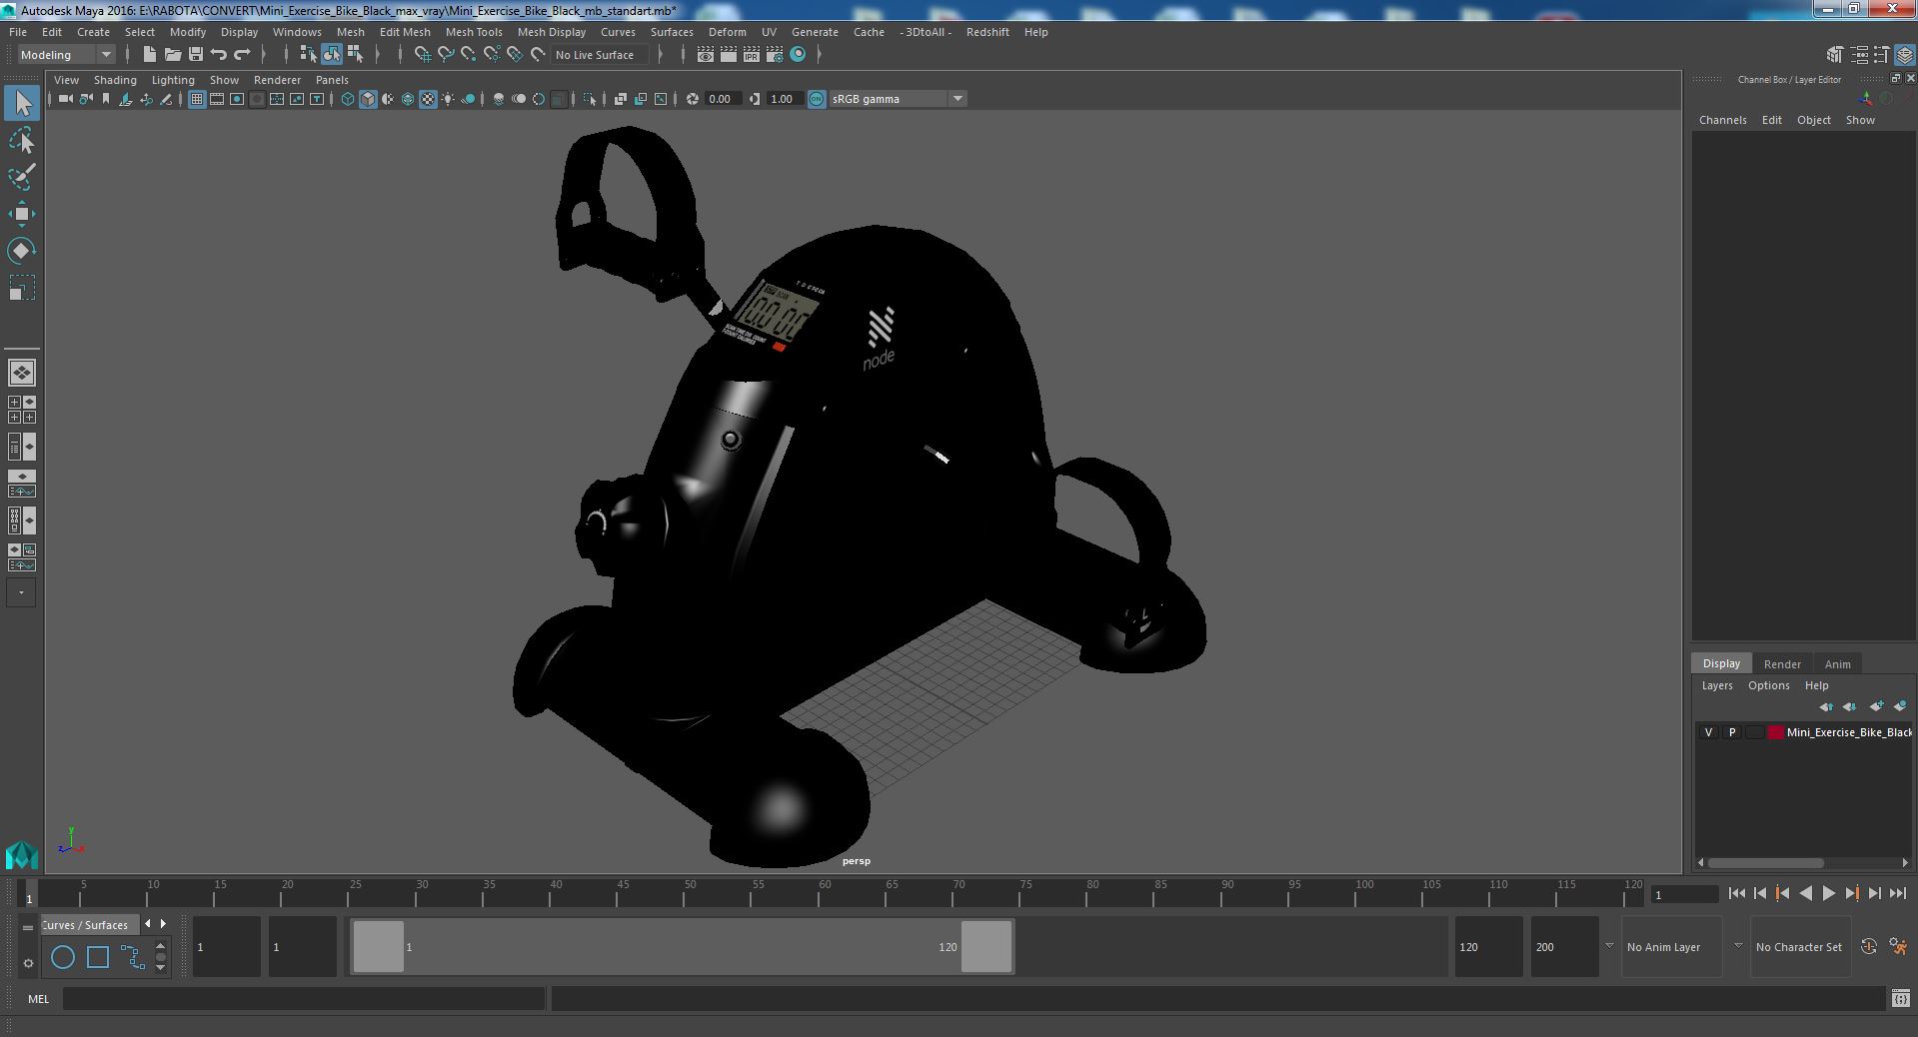
Task: Click the MEL command language label
Action: pos(38,998)
